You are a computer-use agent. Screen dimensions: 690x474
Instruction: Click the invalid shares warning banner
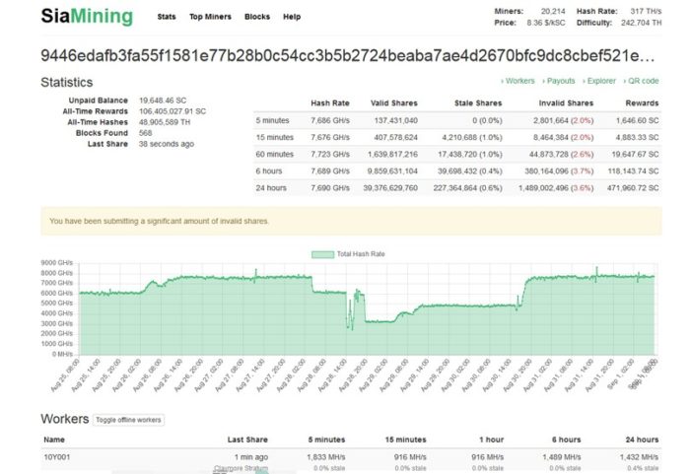click(351, 221)
